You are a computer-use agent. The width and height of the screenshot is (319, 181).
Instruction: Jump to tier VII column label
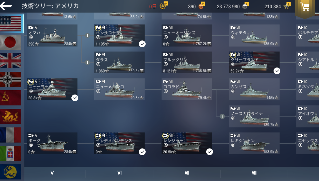[x=187, y=173]
